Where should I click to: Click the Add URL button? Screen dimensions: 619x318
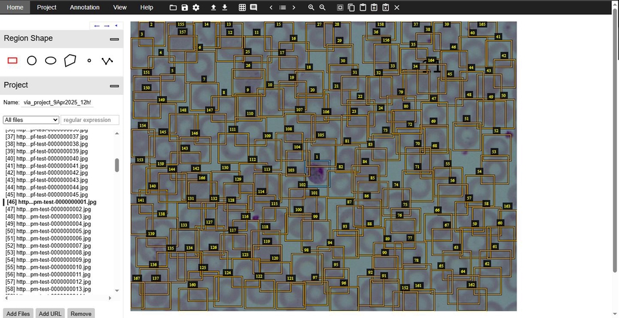[50, 313]
